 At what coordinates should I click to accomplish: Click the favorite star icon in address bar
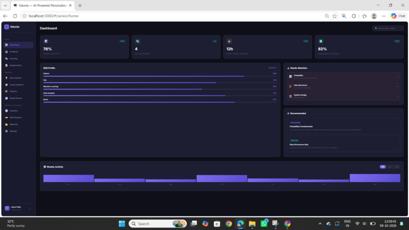click(x=335, y=16)
